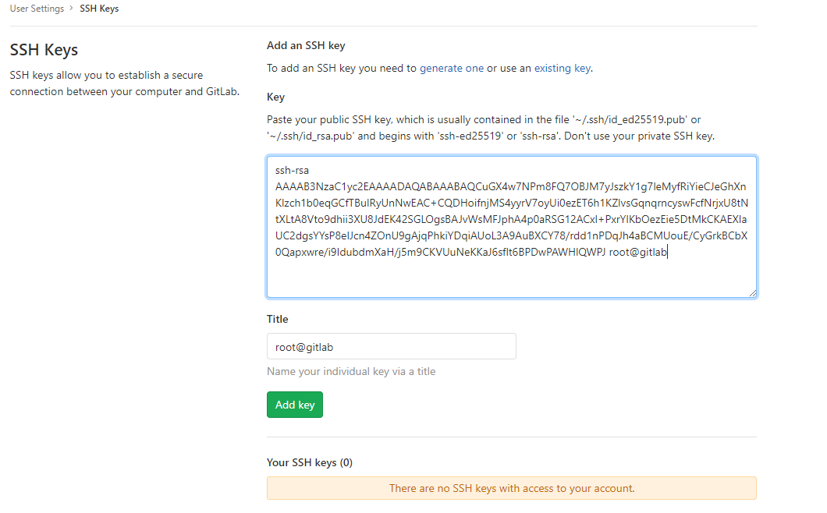Click the SSH Keys breadcrumb item
Viewport: 827px width, 513px height.
[99, 9]
